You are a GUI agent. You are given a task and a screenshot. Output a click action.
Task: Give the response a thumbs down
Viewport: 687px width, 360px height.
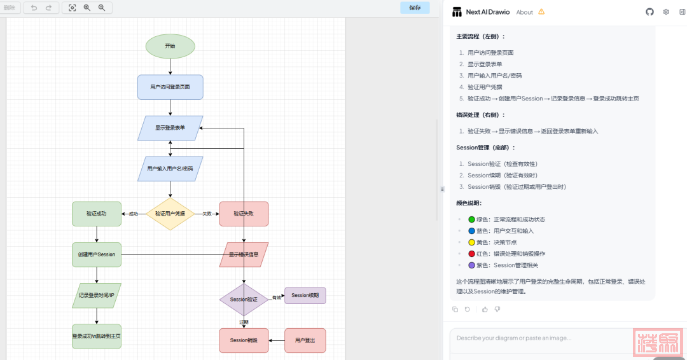click(497, 309)
